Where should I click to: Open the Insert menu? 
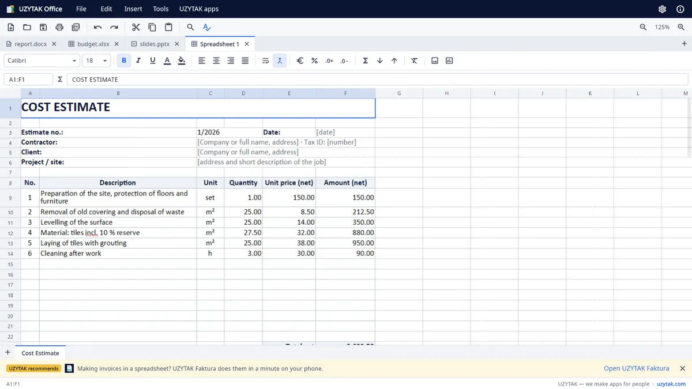point(133,9)
